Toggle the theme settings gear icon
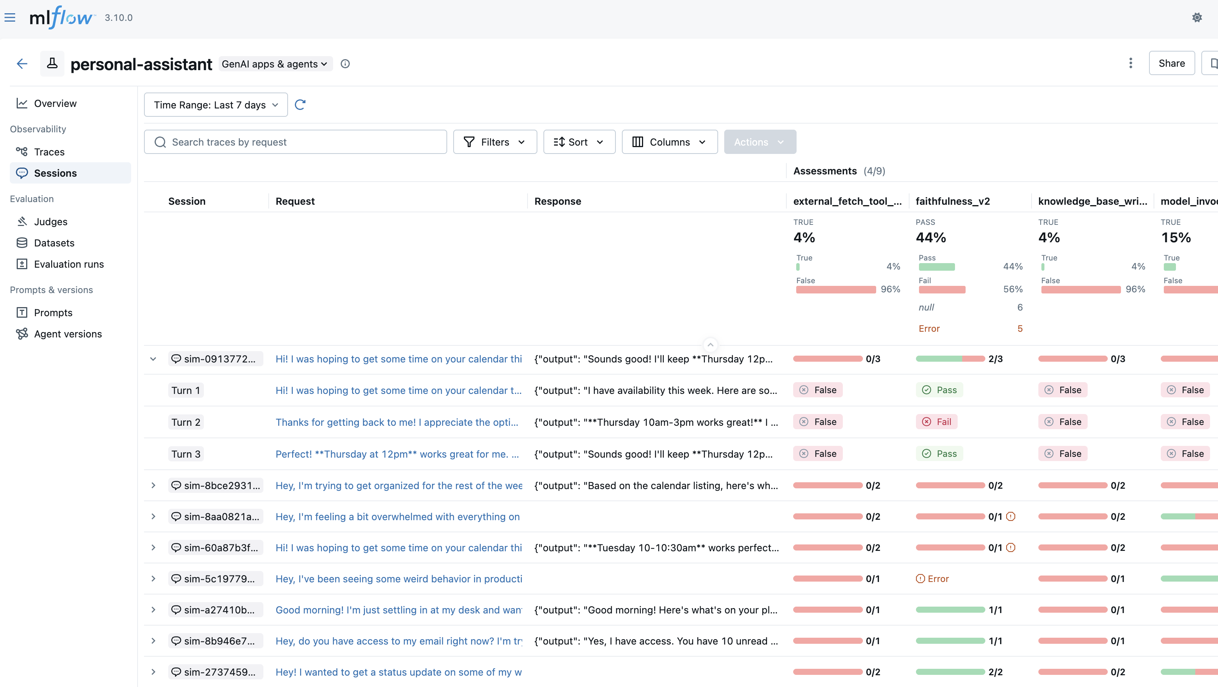Screen dimensions: 1218x687 1197,17
